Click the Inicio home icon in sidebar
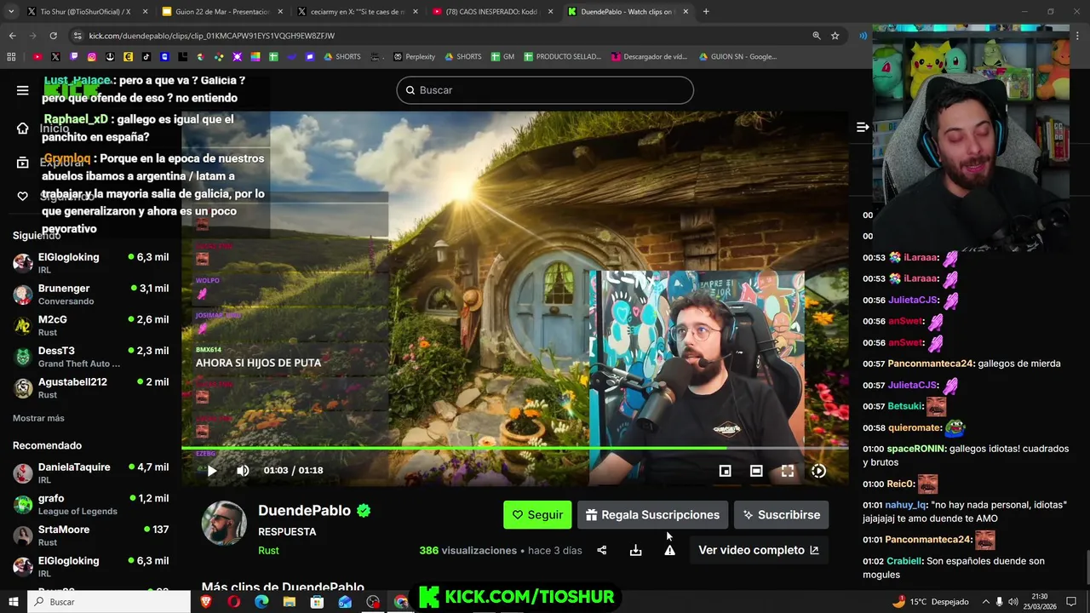The height and width of the screenshot is (613, 1090). 23,129
